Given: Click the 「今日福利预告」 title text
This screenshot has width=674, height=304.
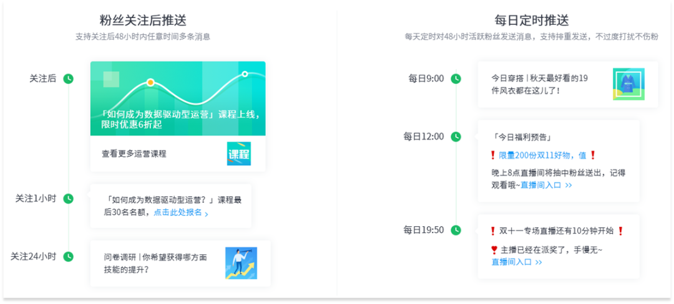Looking at the screenshot, I should (x=522, y=138).
